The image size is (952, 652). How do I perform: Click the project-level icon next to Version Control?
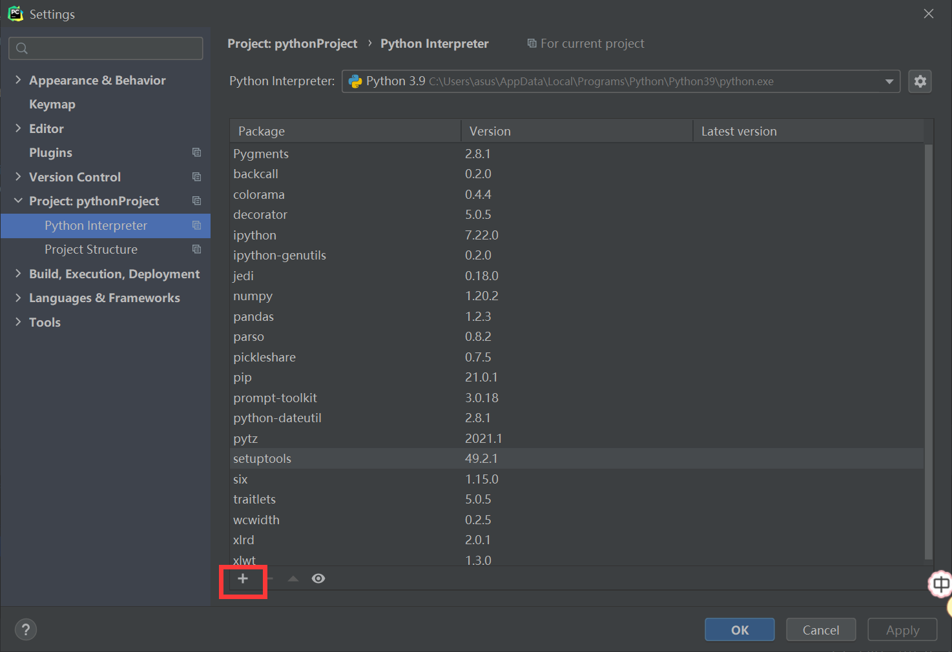[197, 177]
